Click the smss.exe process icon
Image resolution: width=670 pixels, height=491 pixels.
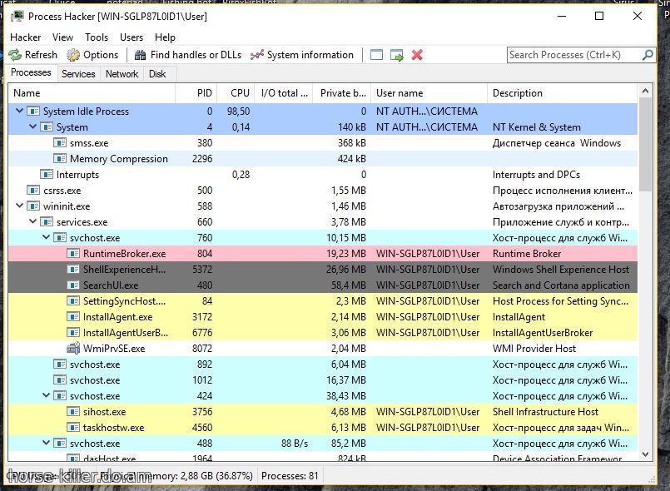point(60,143)
